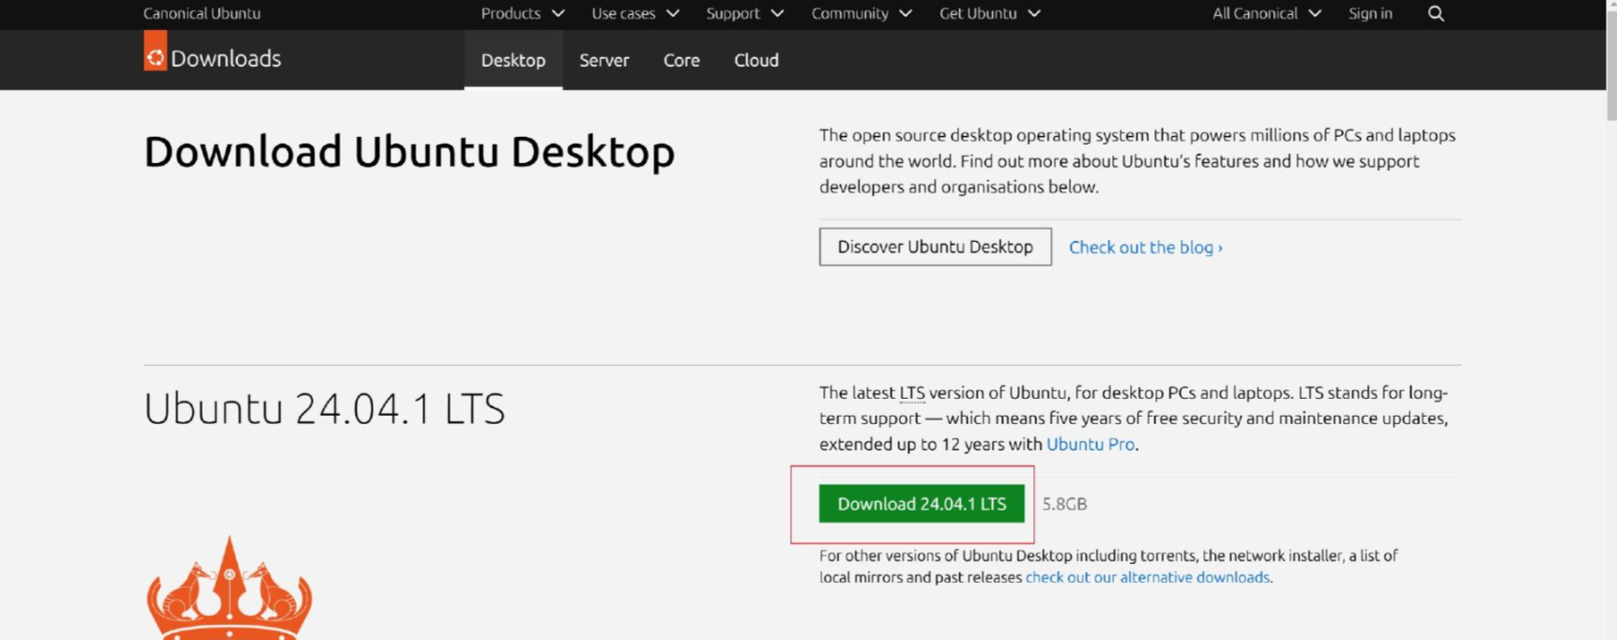Screen dimensions: 1617x640
Task: Open the search magnifier icon
Action: click(x=1435, y=13)
